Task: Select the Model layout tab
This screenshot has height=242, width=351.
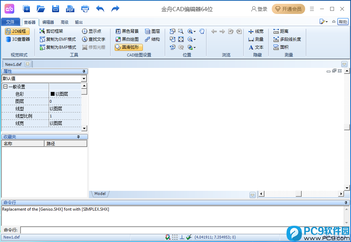Action: [100, 194]
